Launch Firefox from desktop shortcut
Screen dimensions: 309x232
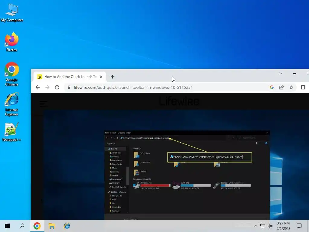click(12, 42)
